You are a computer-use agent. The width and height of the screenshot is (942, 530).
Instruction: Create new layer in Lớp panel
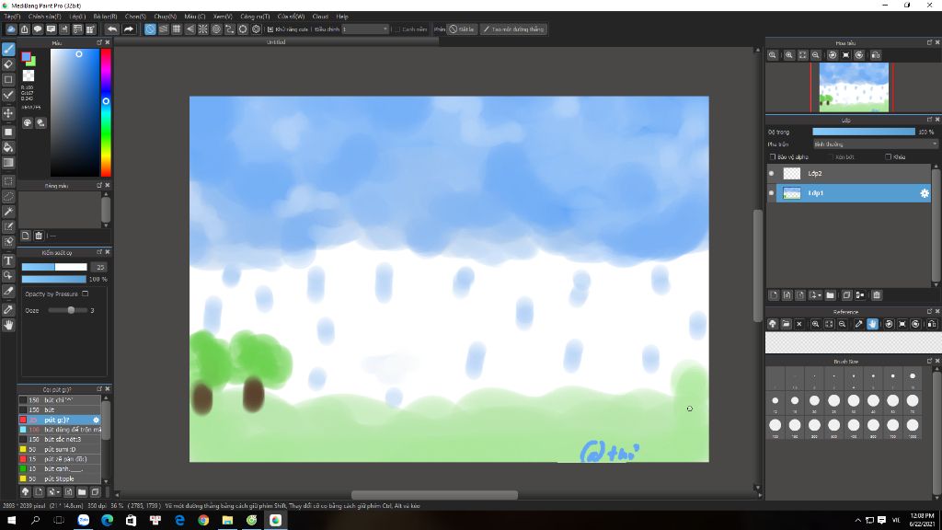pos(774,295)
